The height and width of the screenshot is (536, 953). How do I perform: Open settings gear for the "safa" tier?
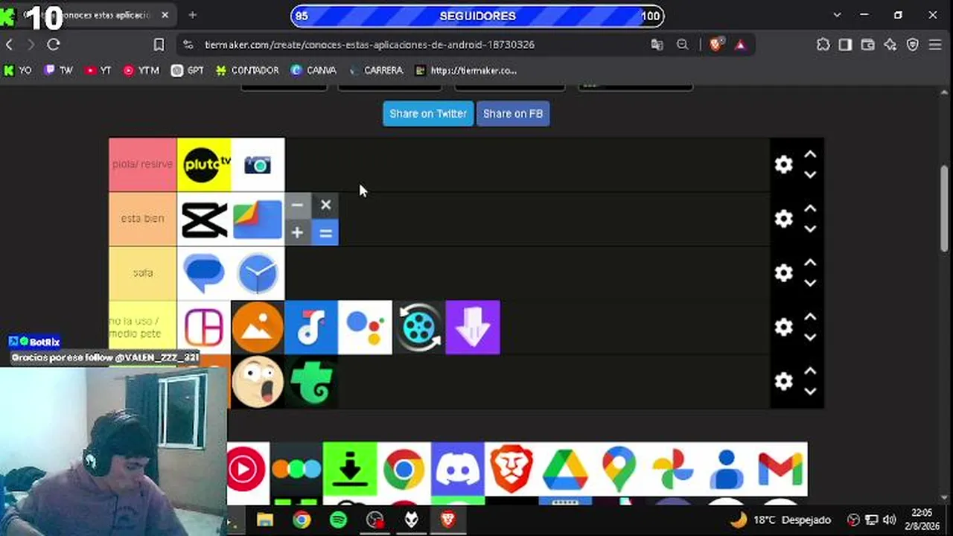pyautogui.click(x=783, y=273)
